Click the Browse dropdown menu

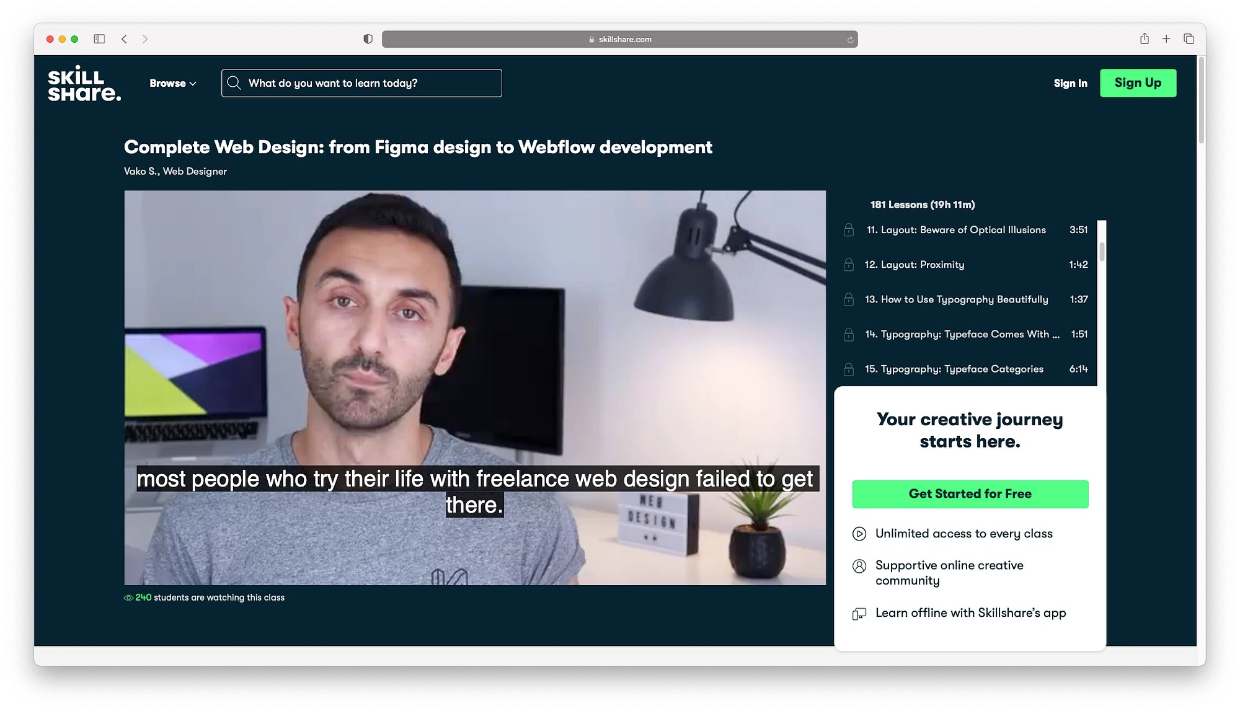173,82
